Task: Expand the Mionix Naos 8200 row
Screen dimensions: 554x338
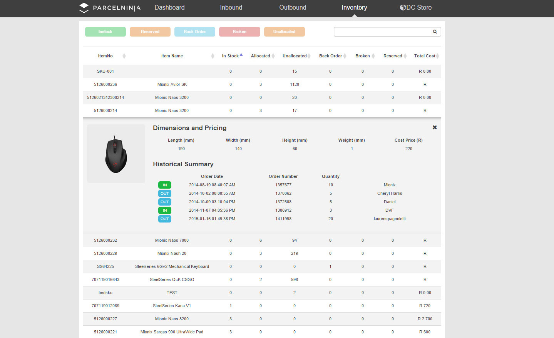Action: [262, 319]
